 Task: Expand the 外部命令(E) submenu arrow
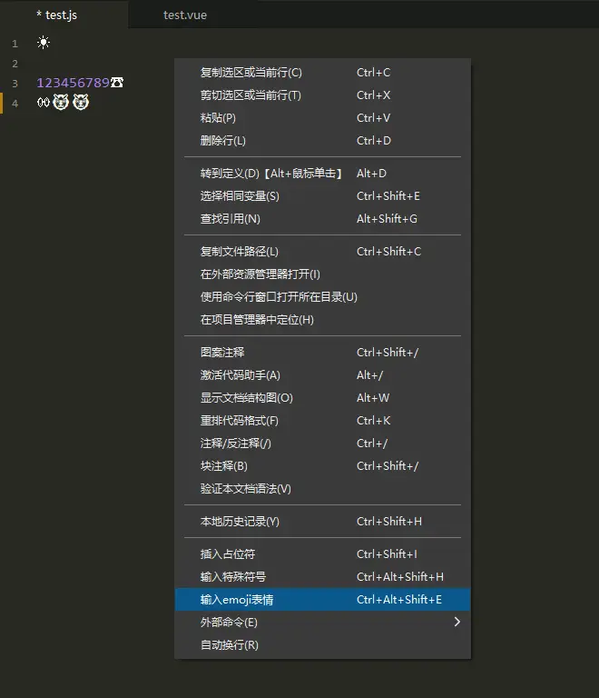pos(457,622)
